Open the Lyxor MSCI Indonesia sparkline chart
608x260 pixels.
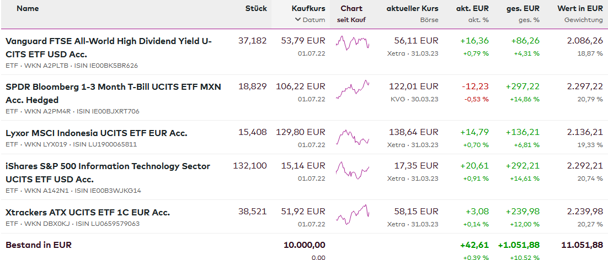click(x=352, y=137)
